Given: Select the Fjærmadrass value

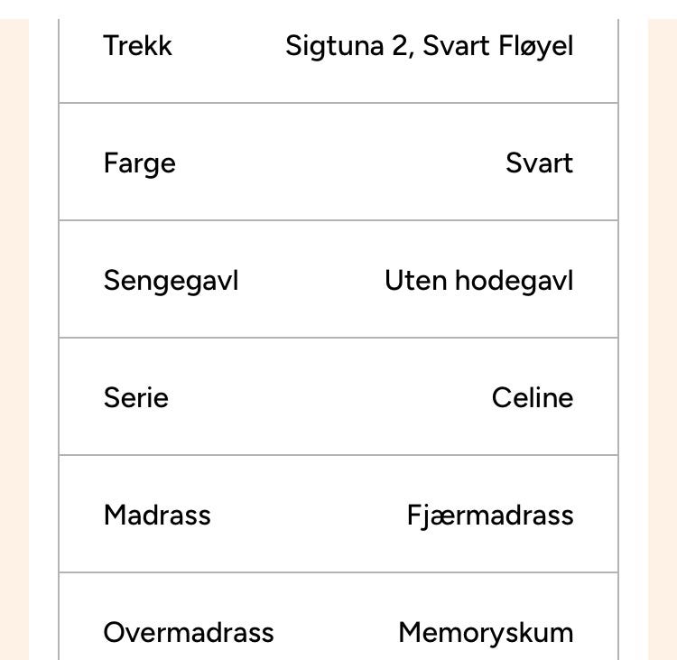Looking at the screenshot, I should point(490,516).
